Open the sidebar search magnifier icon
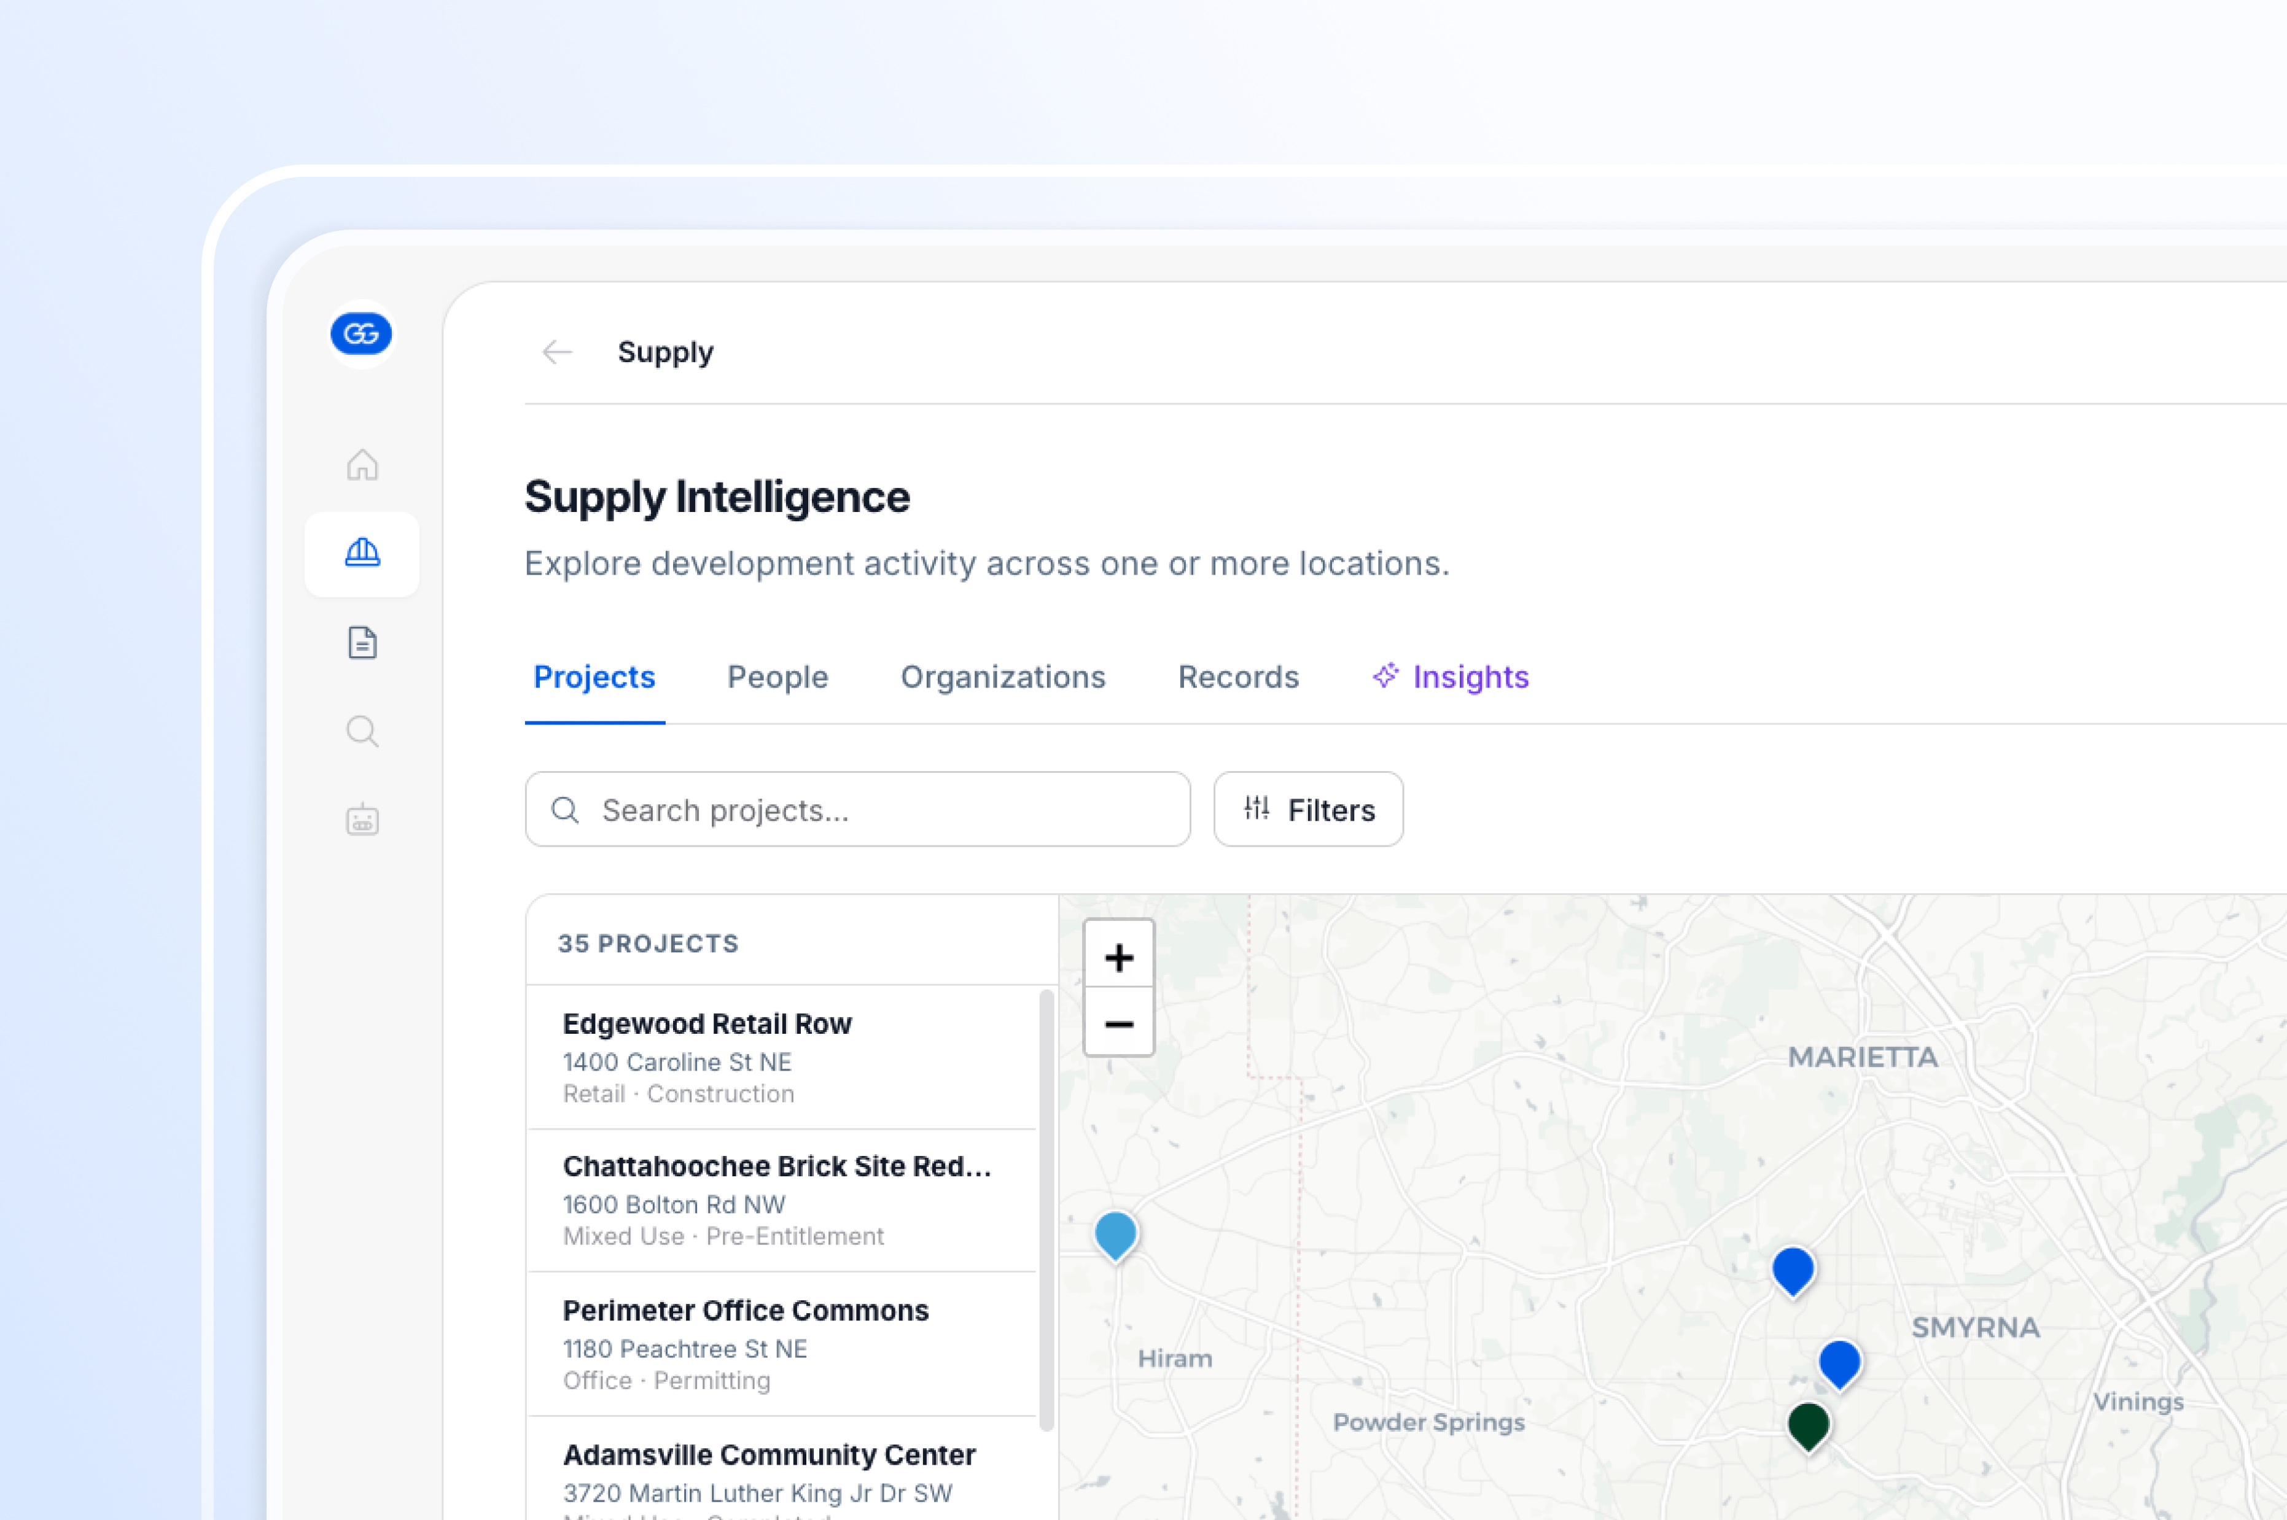Image resolution: width=2287 pixels, height=1520 pixels. (362, 731)
